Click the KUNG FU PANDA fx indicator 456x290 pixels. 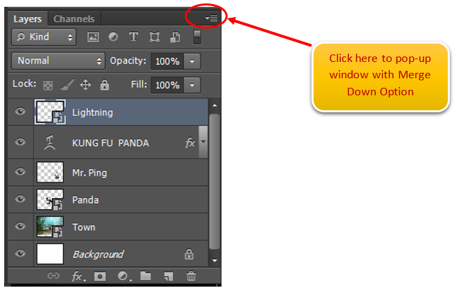click(x=190, y=143)
